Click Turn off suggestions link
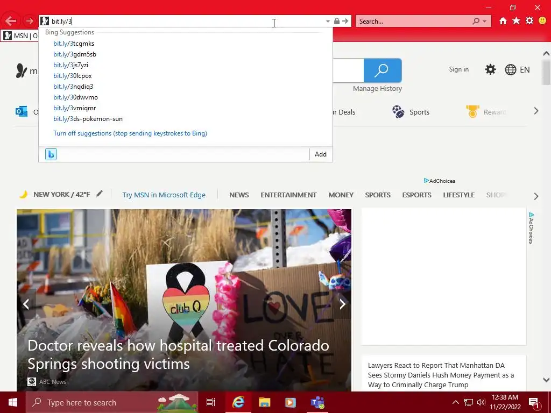 pos(130,133)
